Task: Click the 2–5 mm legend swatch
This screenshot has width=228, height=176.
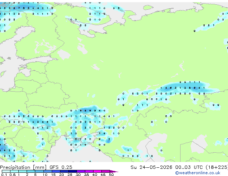Action: pyautogui.click(x=31, y=171)
